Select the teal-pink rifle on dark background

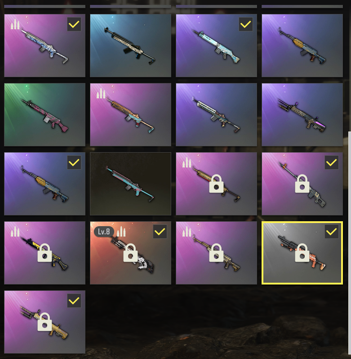[x=130, y=184]
